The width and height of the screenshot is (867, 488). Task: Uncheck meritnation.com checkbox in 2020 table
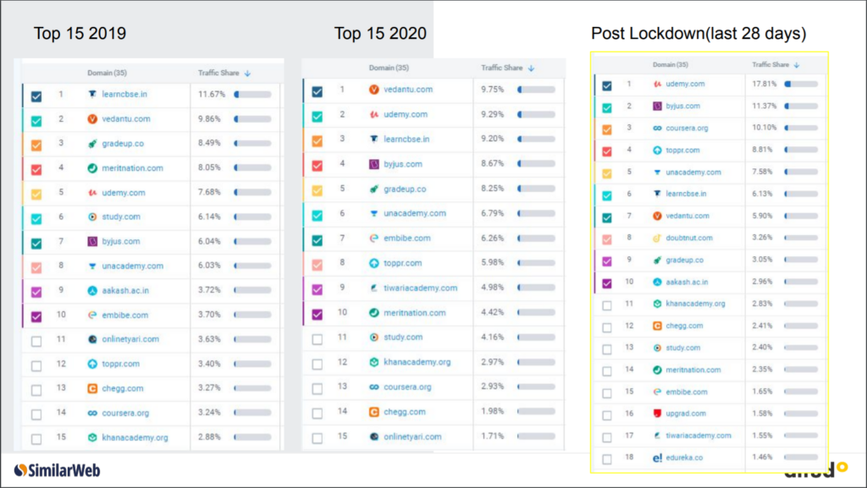tap(318, 315)
